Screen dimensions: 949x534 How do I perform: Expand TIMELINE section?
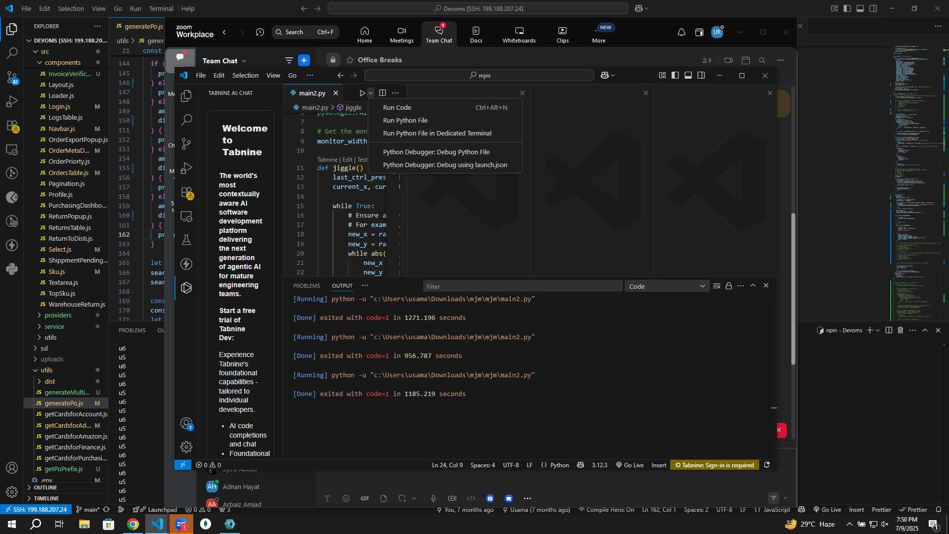pos(46,498)
